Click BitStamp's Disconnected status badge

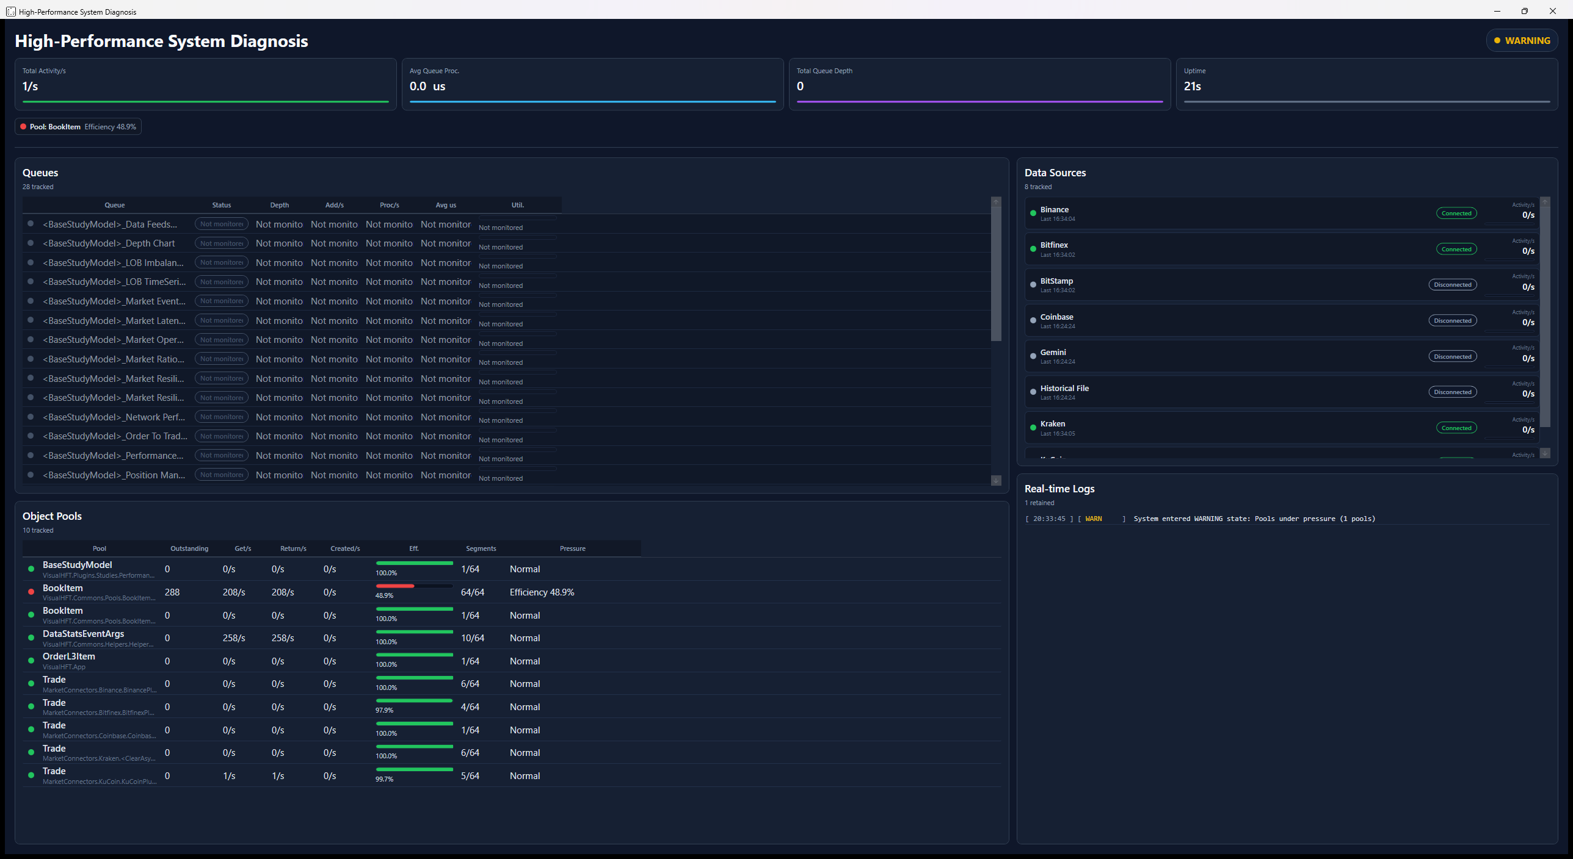click(1453, 285)
